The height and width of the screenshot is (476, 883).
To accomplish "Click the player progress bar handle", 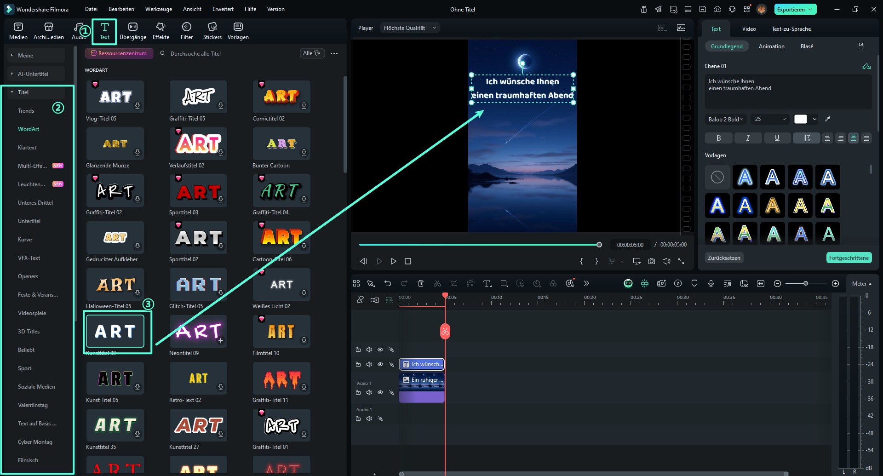I will coord(599,245).
